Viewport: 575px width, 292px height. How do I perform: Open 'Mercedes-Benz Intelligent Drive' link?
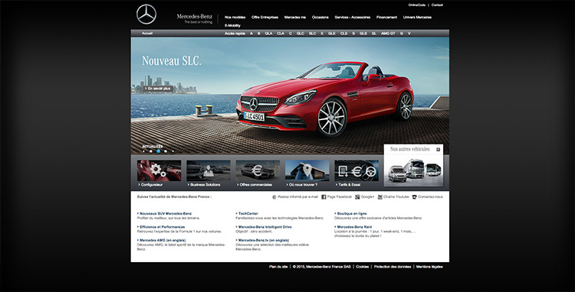(265, 227)
